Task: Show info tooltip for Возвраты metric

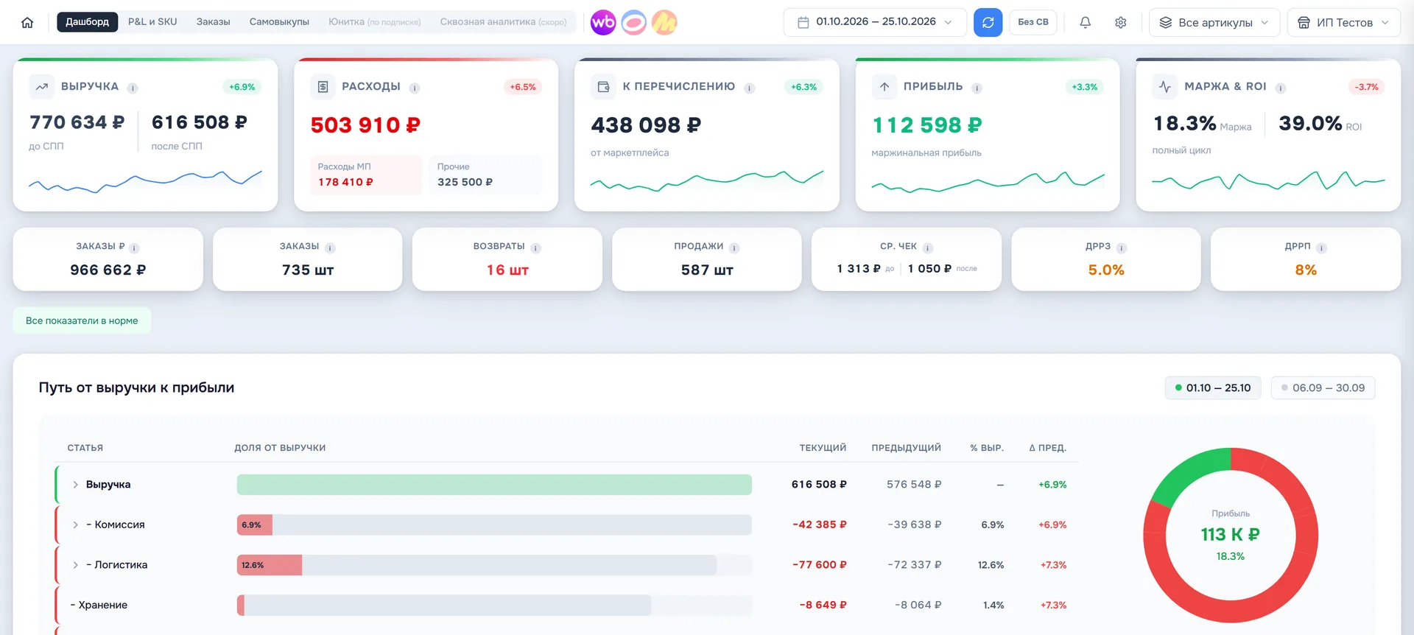Action: pyautogui.click(x=536, y=248)
